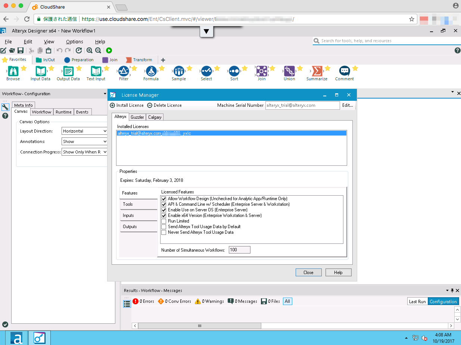This screenshot has width=461, height=345.
Task: Toggle the Enable x64 Version checkbox
Action: (164, 215)
